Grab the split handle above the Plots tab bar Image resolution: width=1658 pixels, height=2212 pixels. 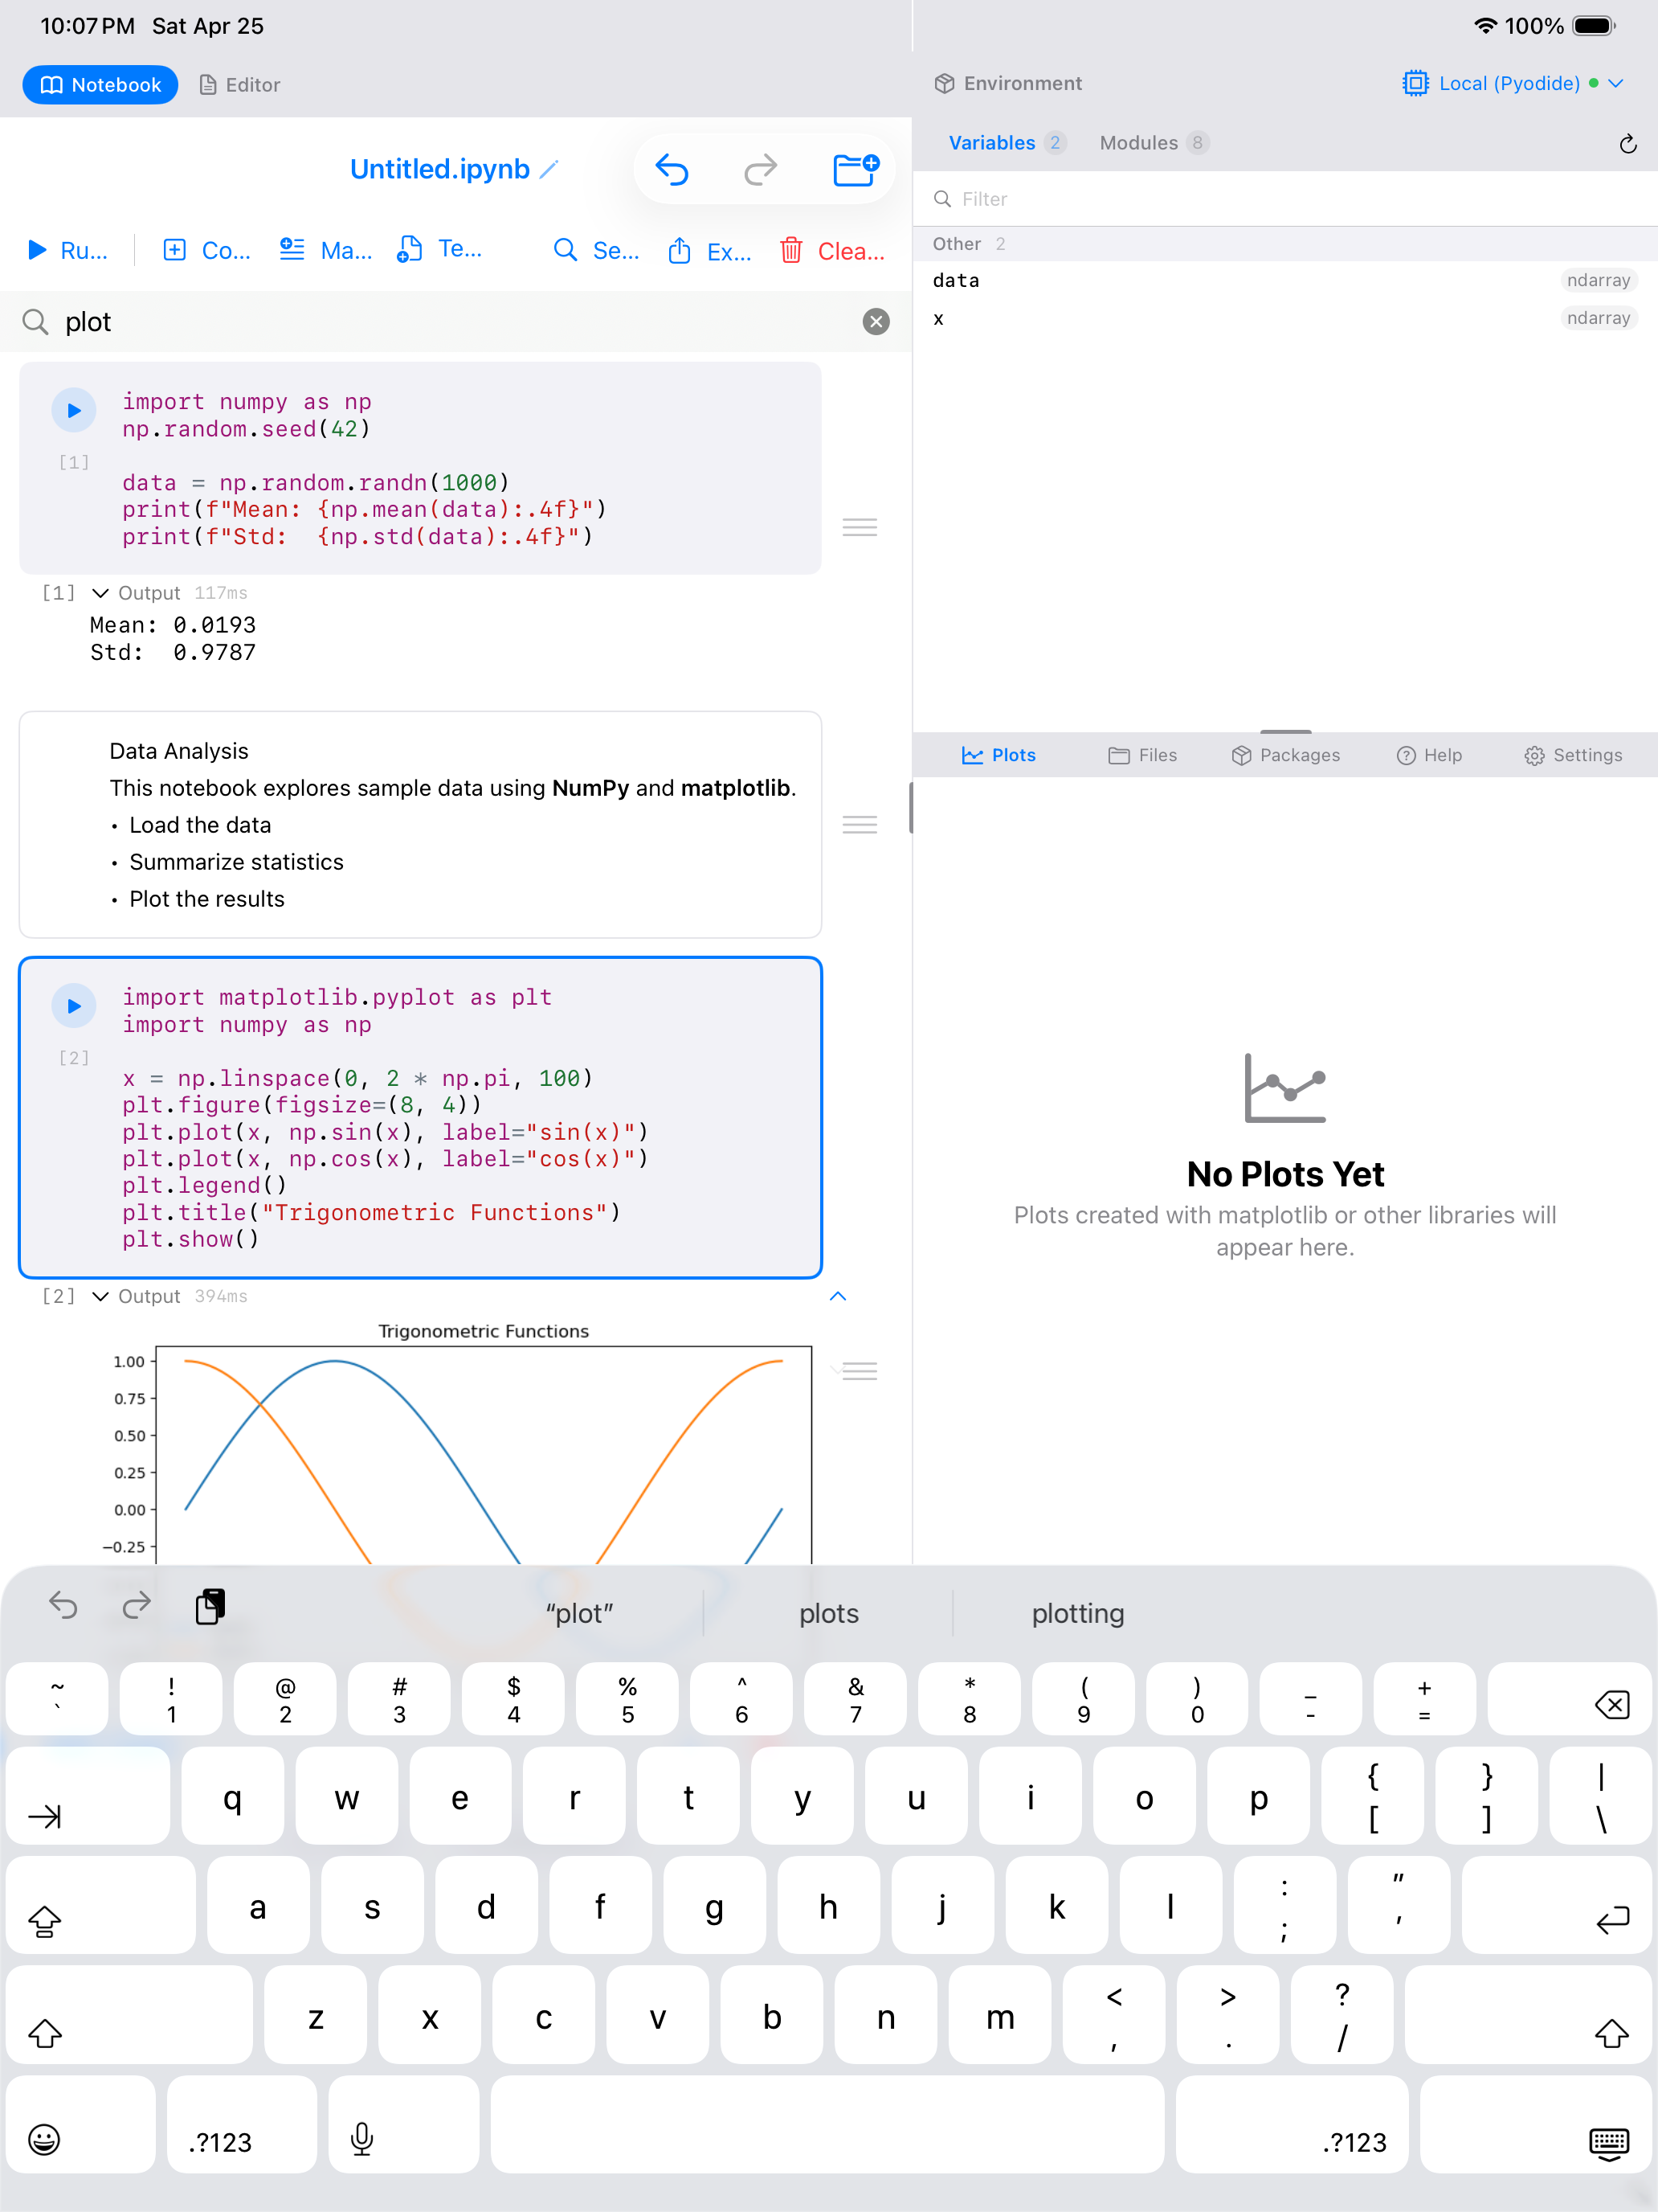click(x=1285, y=732)
